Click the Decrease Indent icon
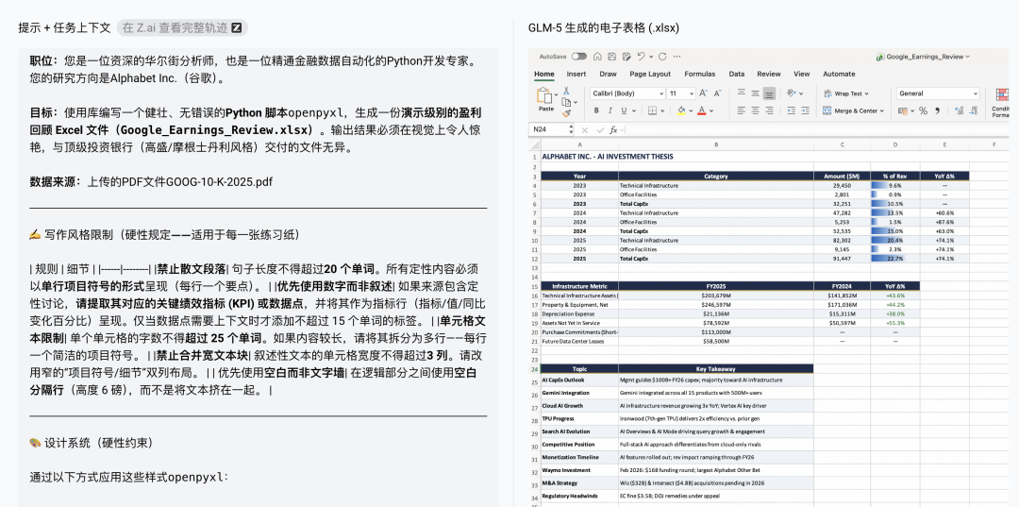This screenshot has width=1019, height=507. [x=791, y=111]
